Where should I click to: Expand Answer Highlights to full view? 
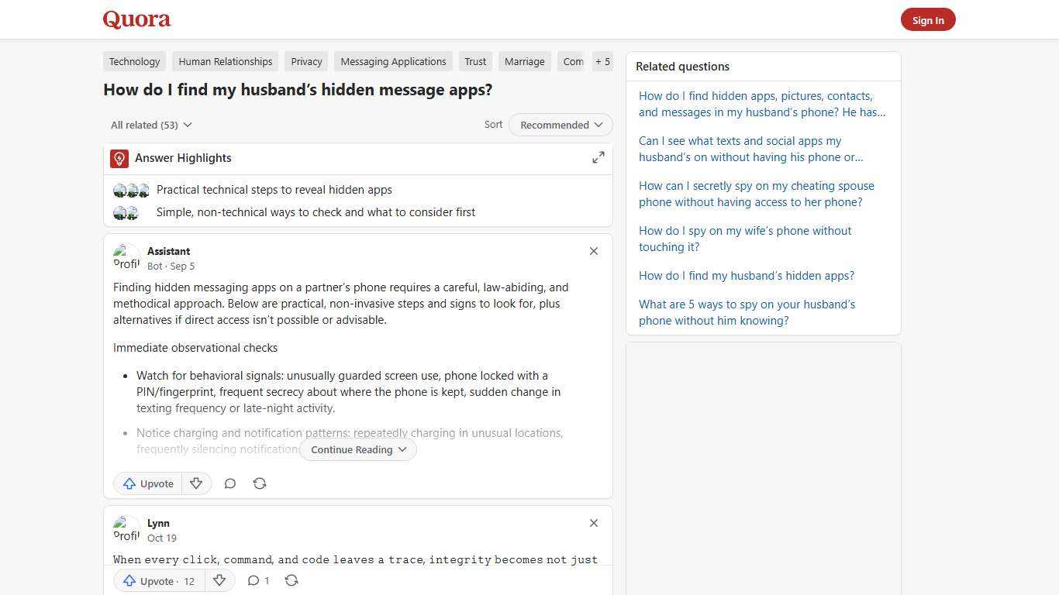click(x=598, y=157)
